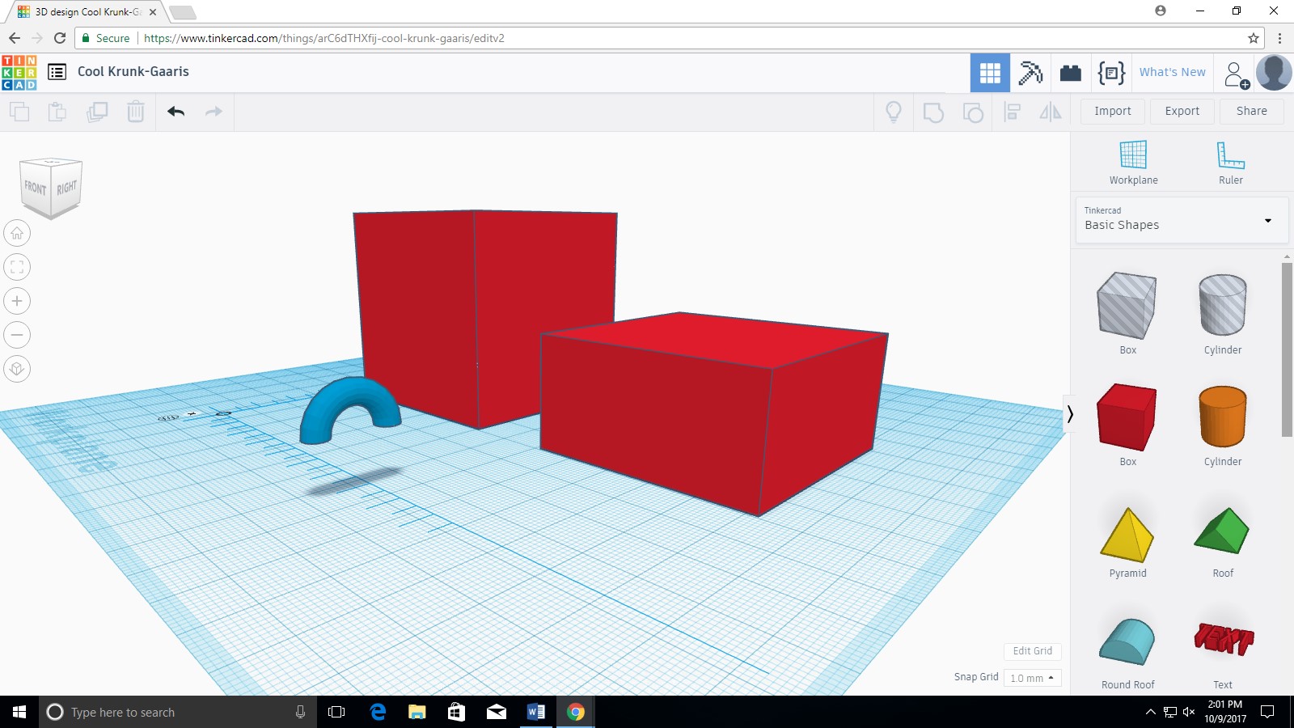The height and width of the screenshot is (728, 1294).
Task: Pick the red Text shape
Action: click(x=1223, y=639)
